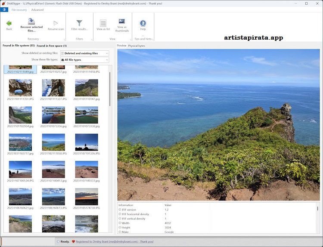The height and width of the screenshot is (247, 323).
Task: Open the 'Deleted and existing files' dropdown
Action: click(x=84, y=53)
